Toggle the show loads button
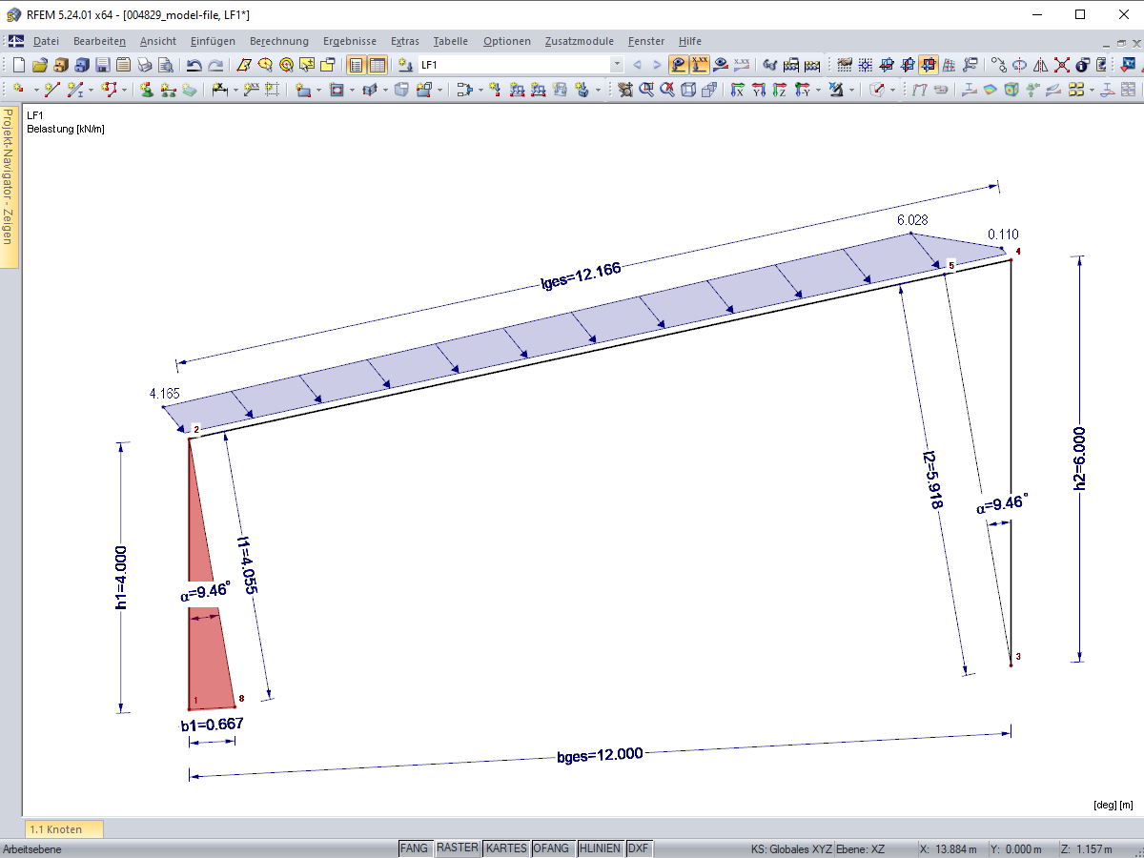 coord(679,65)
